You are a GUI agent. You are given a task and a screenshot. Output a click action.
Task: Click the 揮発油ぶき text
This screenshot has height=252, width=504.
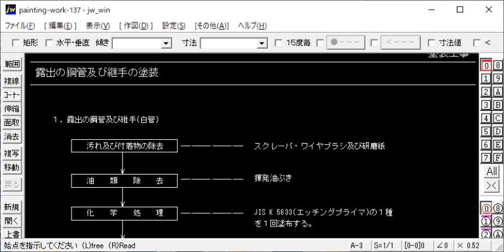pyautogui.click(x=273, y=178)
